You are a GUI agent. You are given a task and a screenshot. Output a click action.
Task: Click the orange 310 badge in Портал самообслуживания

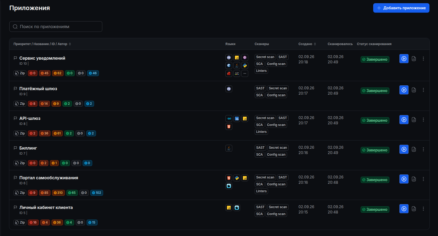[x=58, y=193]
